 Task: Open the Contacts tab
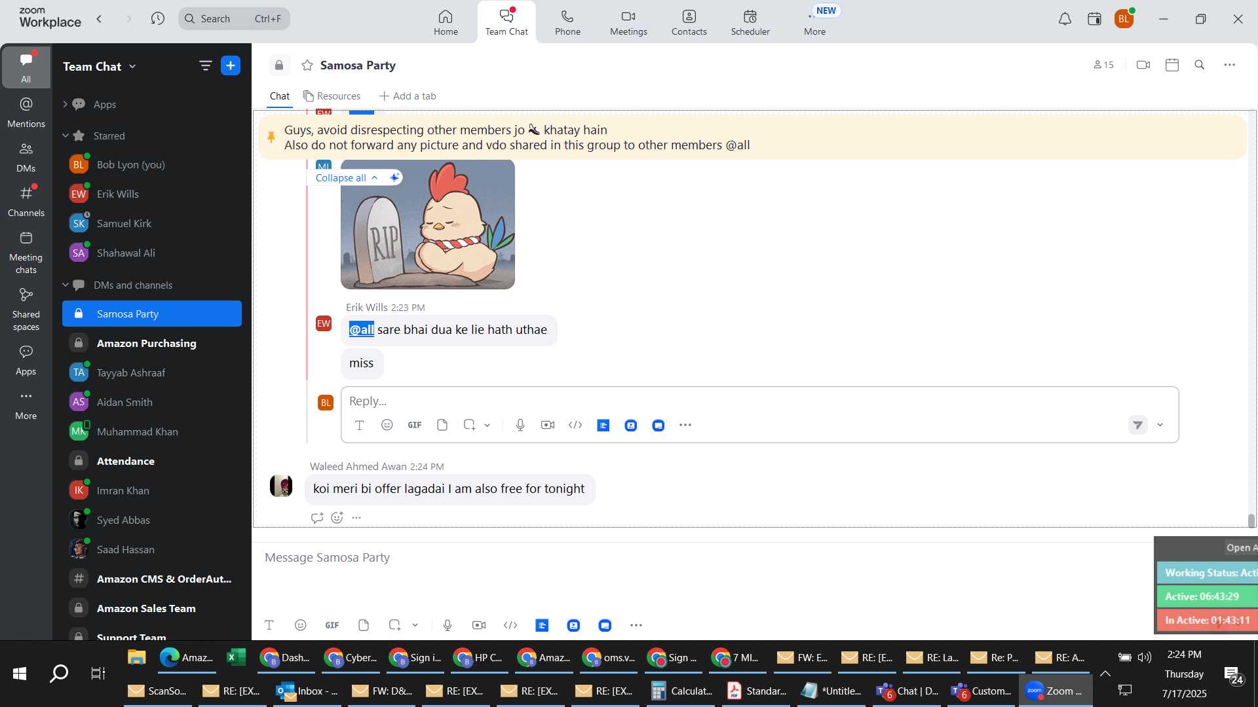(x=689, y=22)
